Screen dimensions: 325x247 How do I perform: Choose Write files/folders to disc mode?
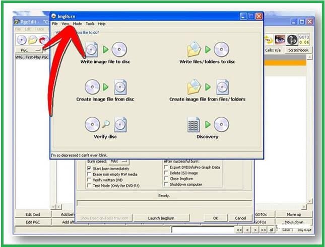click(208, 52)
